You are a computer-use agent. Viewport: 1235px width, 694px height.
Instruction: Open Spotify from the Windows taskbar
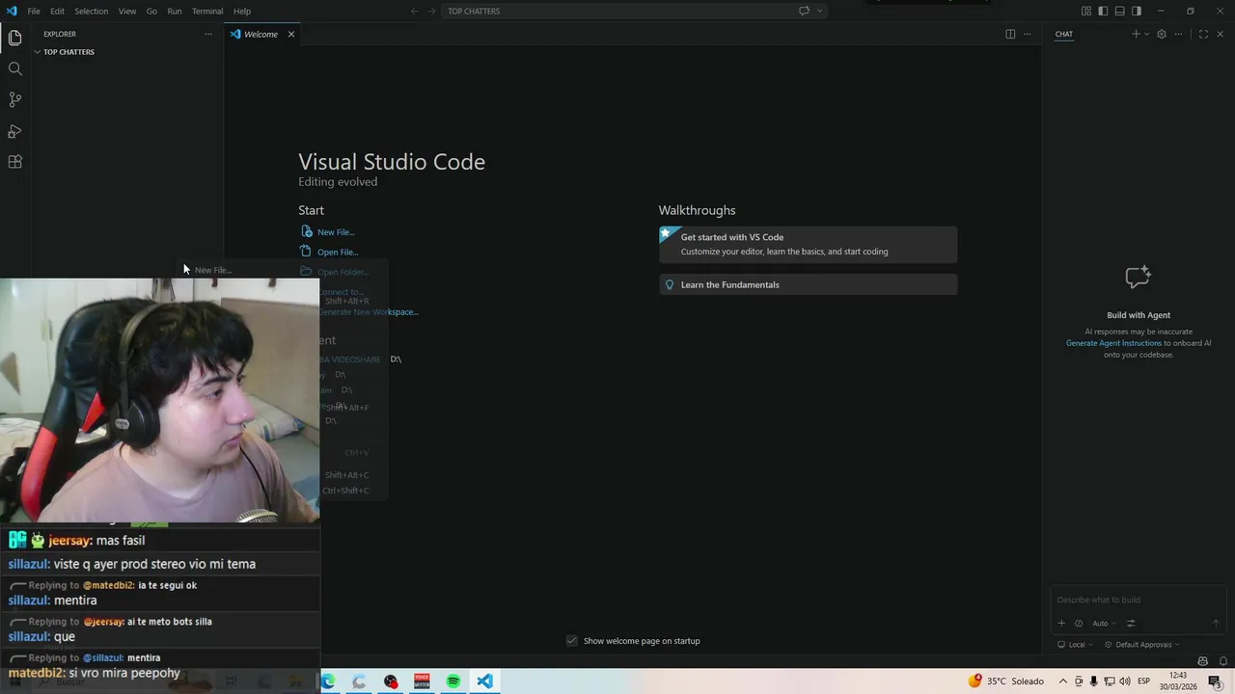453,681
